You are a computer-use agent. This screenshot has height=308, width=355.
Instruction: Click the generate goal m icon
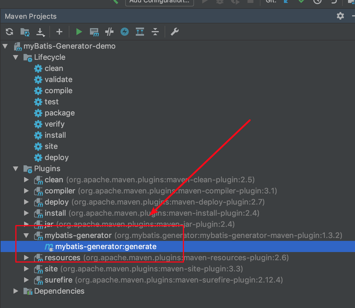pos(49,247)
